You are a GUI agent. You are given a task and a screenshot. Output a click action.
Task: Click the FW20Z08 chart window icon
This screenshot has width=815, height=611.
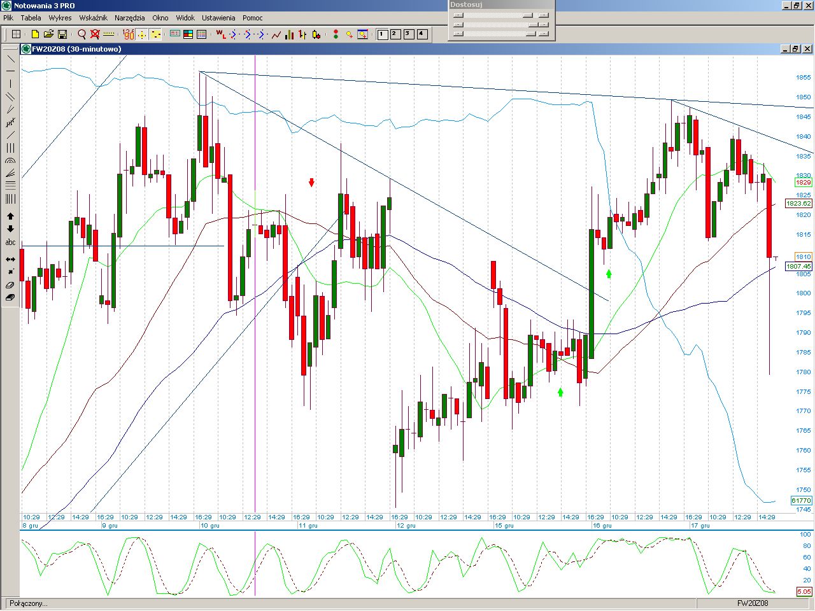tap(26, 49)
